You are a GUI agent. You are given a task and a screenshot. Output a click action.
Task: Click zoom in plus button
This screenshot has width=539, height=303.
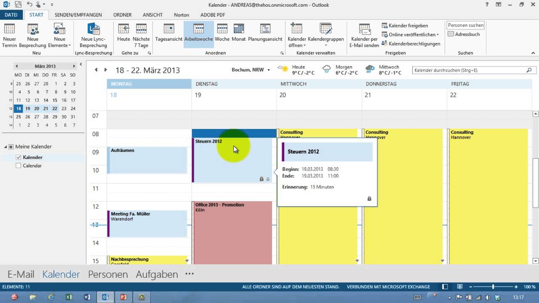[x=517, y=287]
